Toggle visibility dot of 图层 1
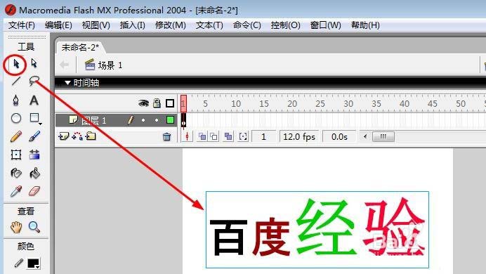The image size is (486, 274). tap(143, 120)
